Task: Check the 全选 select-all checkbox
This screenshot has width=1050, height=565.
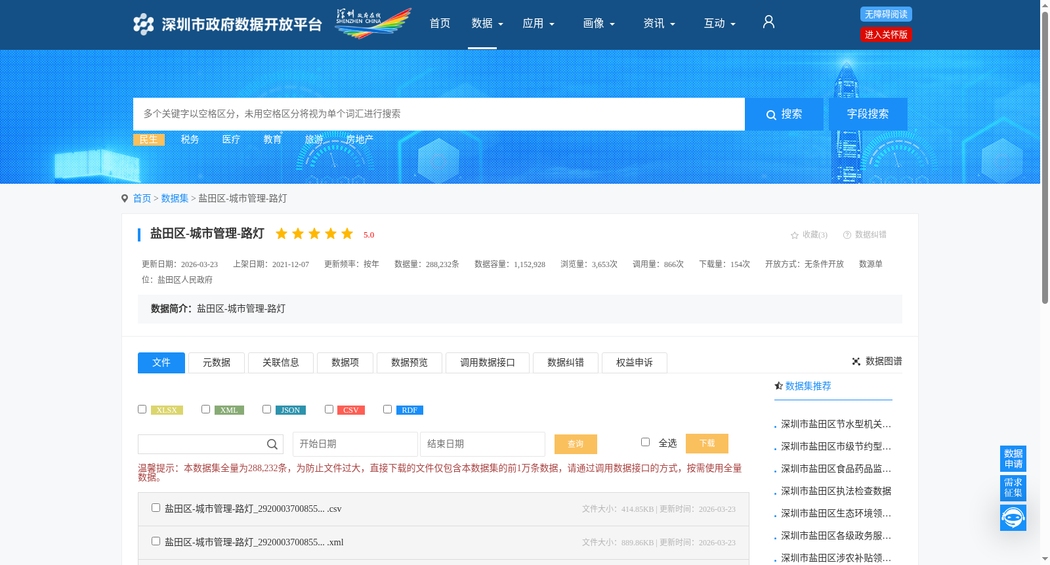Action: (645, 442)
